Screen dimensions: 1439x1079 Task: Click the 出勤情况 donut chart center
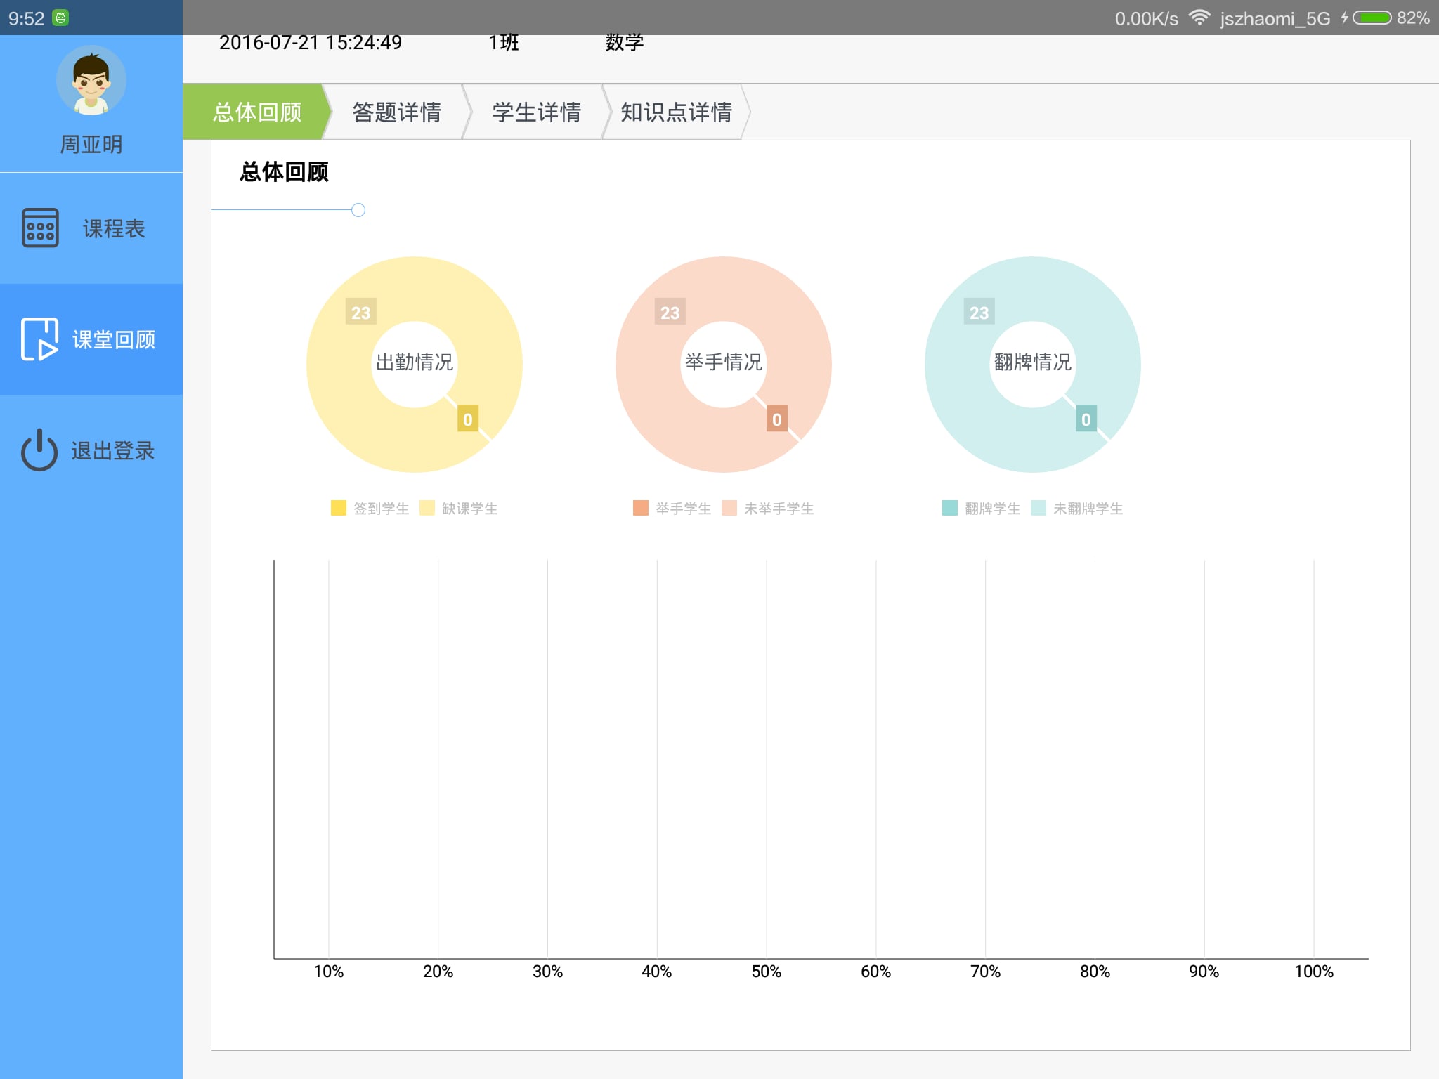click(x=415, y=363)
